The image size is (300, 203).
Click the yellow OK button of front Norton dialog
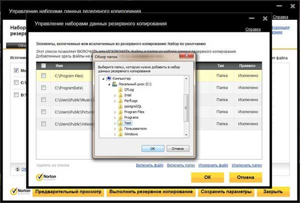coord(207,177)
